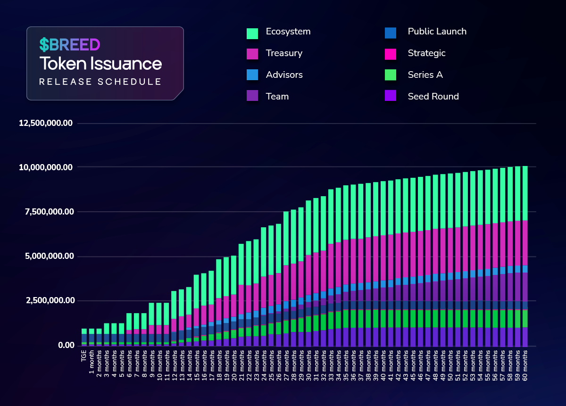Click the Strategic legend pink swatch
Screen dimensions: 566x406
390,54
